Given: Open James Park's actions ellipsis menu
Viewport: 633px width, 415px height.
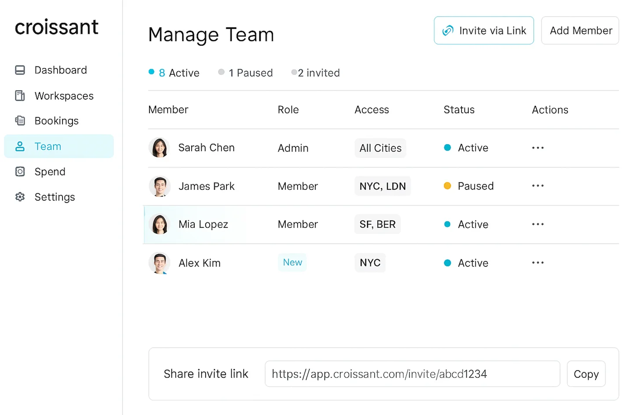Looking at the screenshot, I should click(x=538, y=186).
